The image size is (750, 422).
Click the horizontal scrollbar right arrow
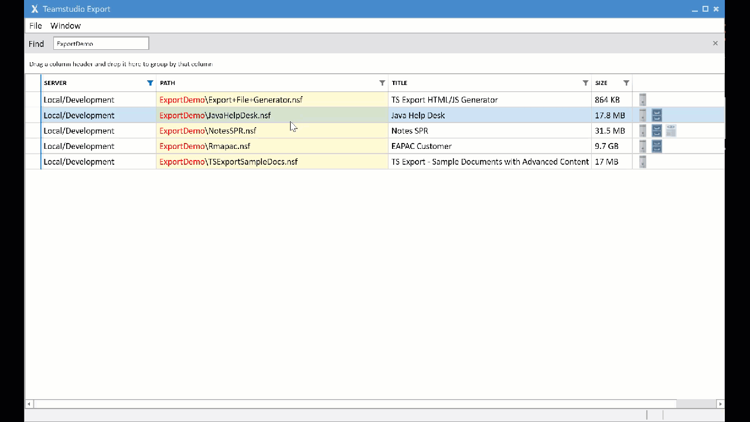click(721, 404)
